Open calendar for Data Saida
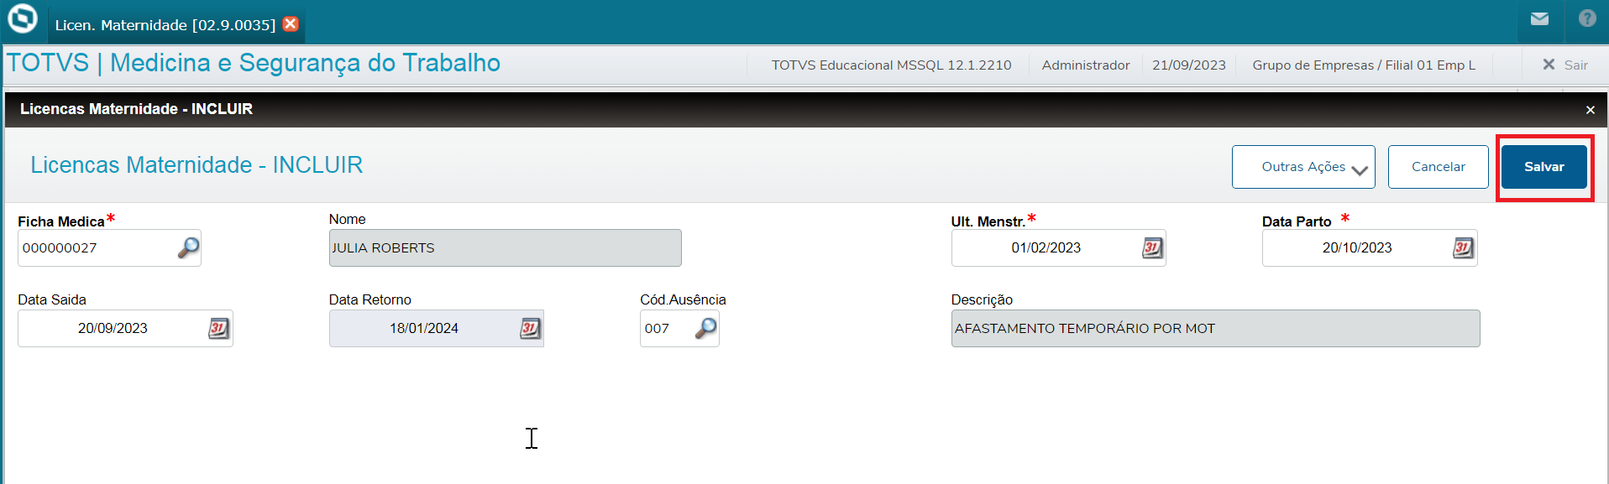 pyautogui.click(x=218, y=328)
